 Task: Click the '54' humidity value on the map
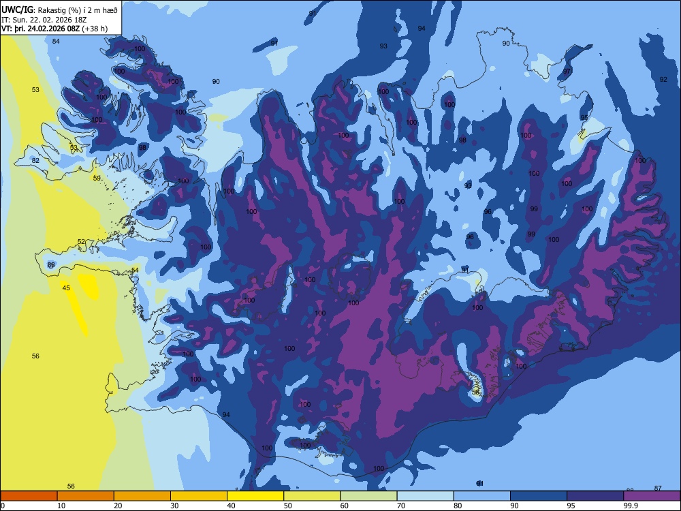click(135, 270)
